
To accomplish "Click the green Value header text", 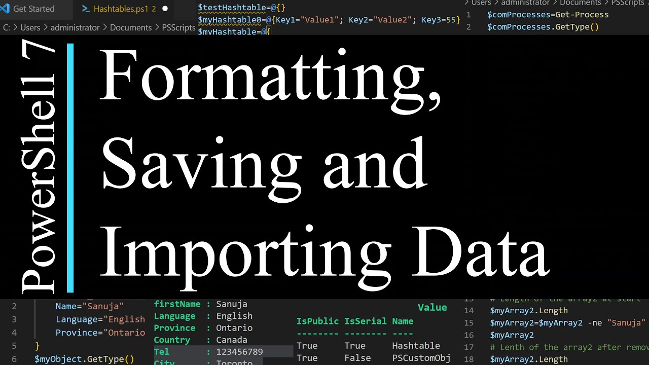I will pos(432,308).
